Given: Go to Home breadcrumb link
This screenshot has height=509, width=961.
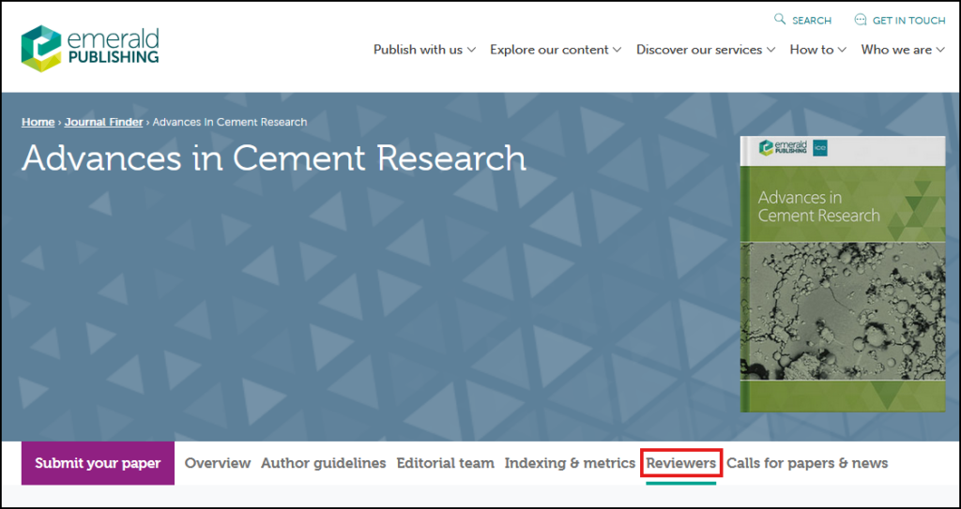Looking at the screenshot, I should 38,122.
